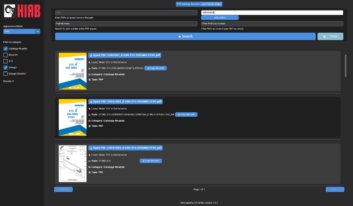Viewport: 353px width, 206px height.
Task: Click the category icon in first result
Action: 90,75
